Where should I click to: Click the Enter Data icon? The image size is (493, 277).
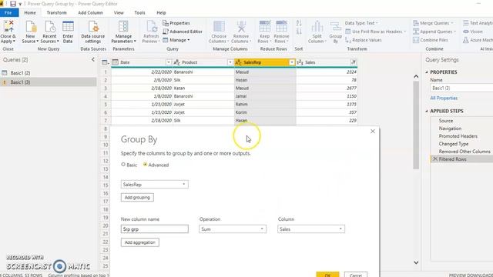point(68,32)
